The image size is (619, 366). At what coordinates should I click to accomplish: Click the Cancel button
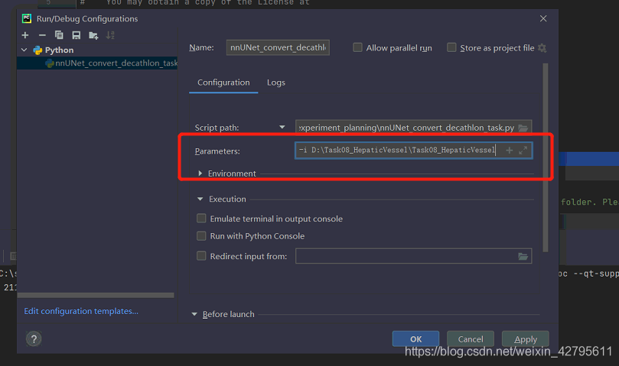471,338
